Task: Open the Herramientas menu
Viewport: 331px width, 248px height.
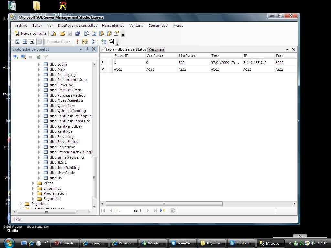Action: coord(113,26)
